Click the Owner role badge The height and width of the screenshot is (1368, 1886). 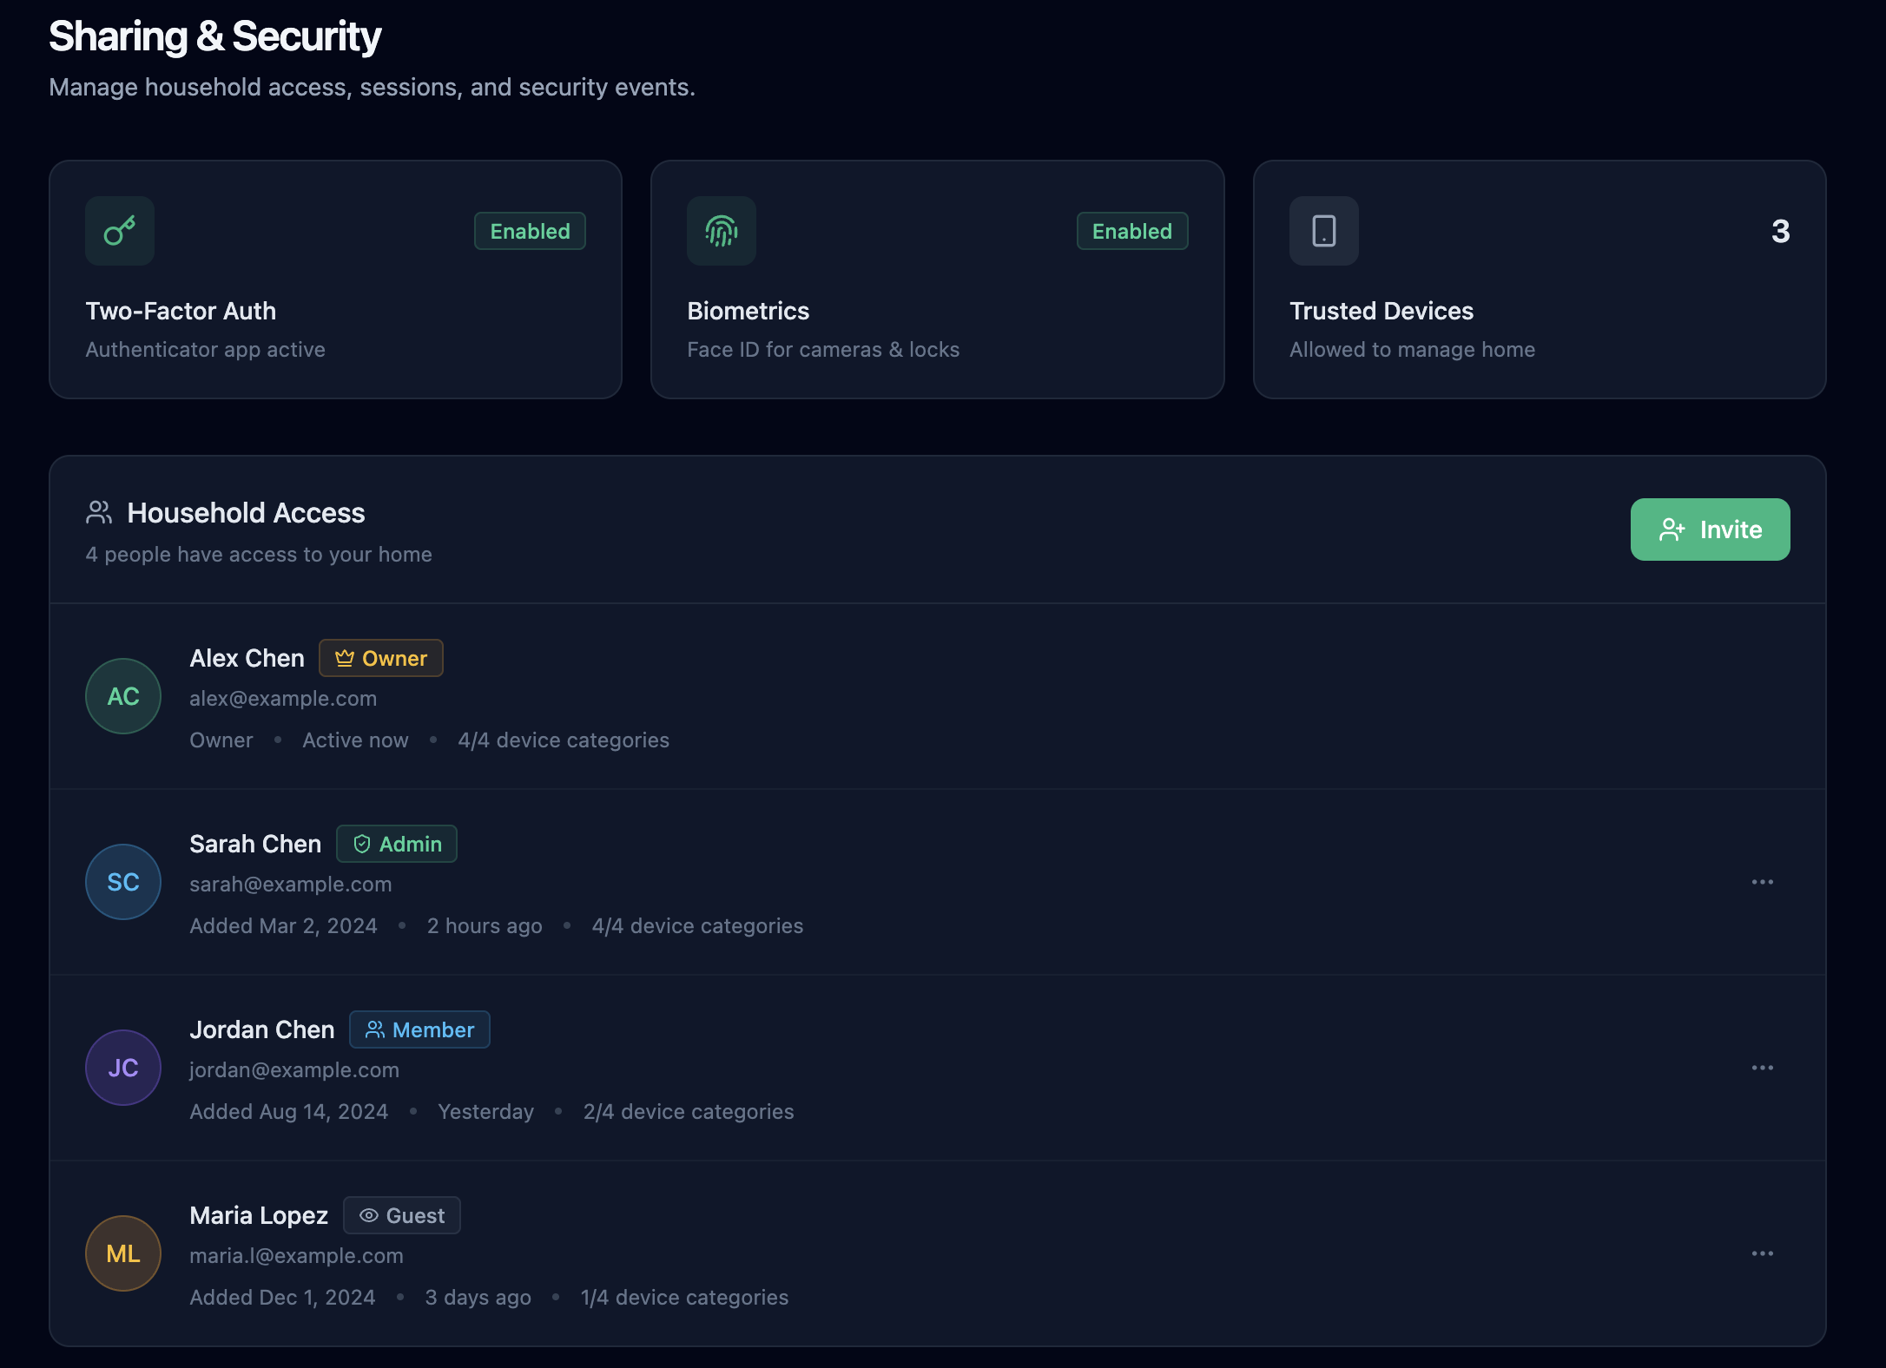(381, 658)
